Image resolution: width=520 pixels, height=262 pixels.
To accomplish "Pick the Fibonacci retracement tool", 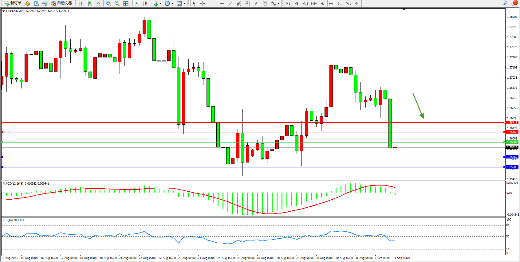I will [x=247, y=3].
